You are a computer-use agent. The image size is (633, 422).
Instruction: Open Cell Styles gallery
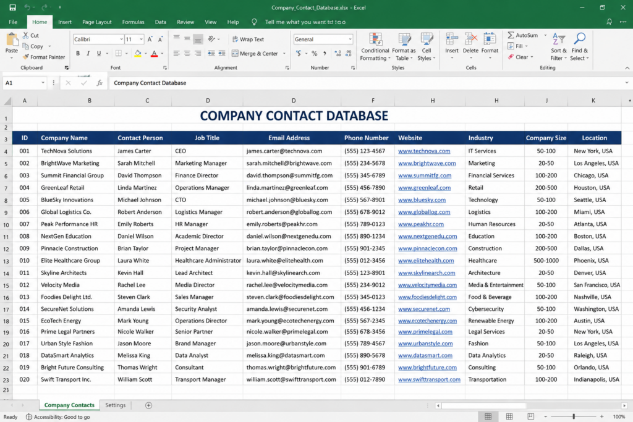pos(427,47)
